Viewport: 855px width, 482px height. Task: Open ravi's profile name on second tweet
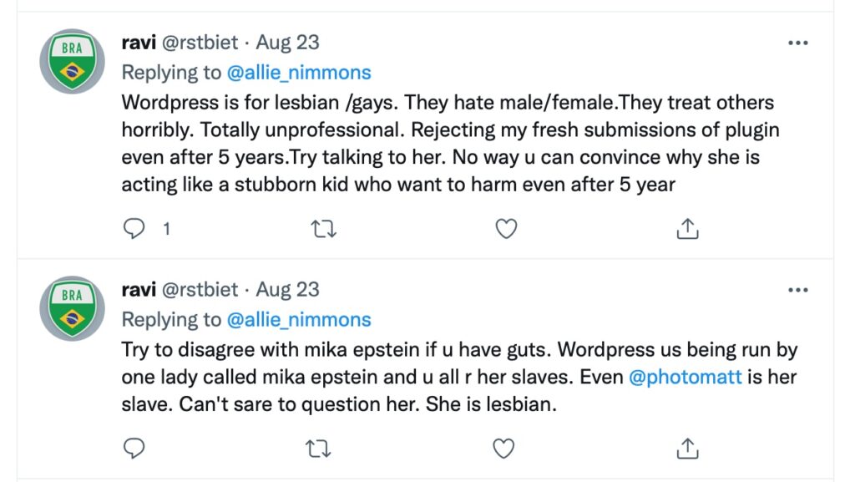(x=139, y=289)
